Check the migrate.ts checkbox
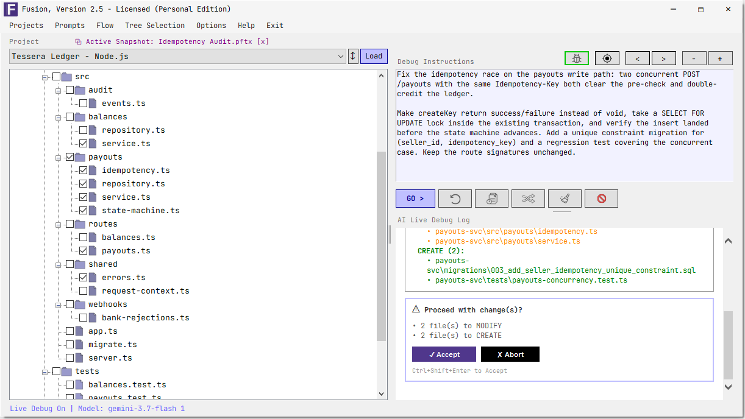745x419 pixels. [x=70, y=345]
